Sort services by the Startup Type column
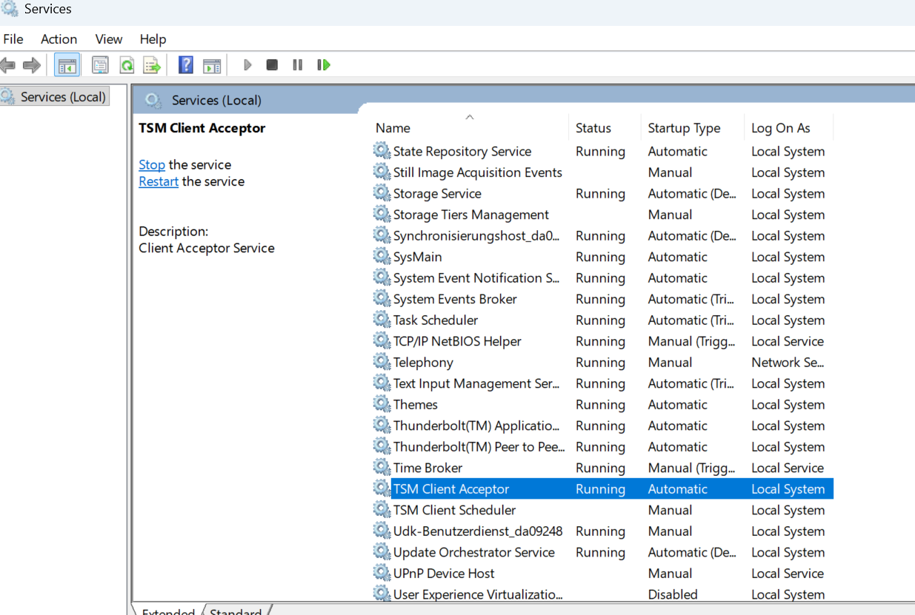The image size is (915, 615). [x=683, y=128]
